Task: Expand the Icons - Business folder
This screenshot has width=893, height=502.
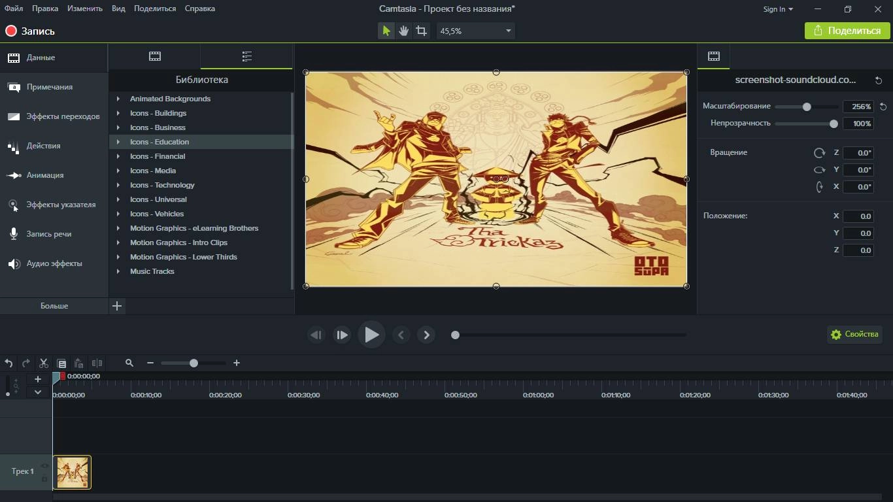Action: (118, 127)
